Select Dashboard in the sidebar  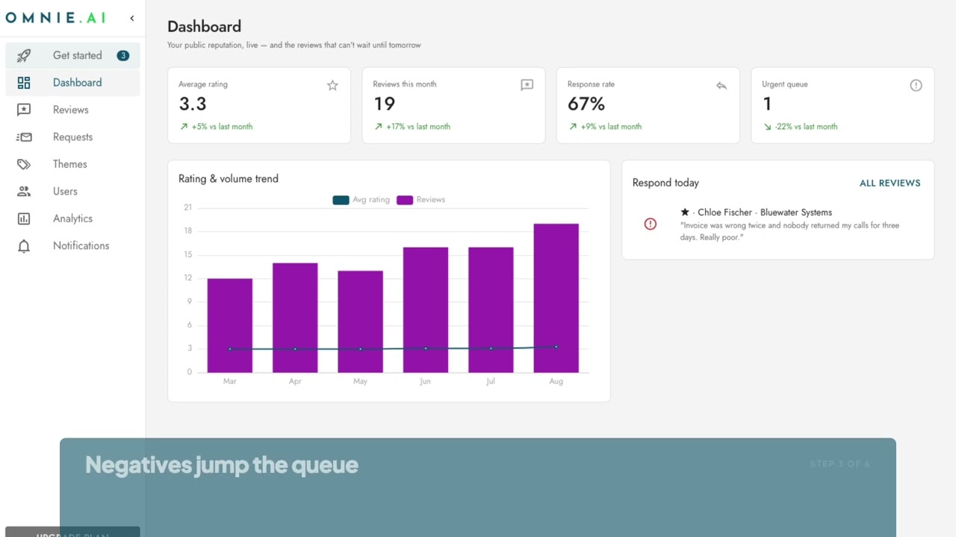click(72, 83)
